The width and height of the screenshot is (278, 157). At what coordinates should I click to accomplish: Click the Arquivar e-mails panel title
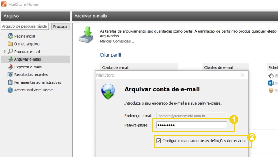[x=91, y=16]
